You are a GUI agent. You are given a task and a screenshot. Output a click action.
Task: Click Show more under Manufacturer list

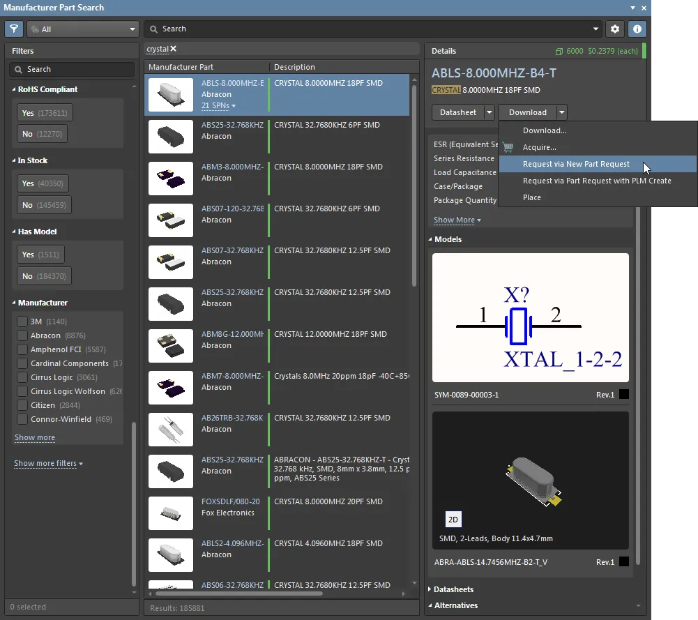pyautogui.click(x=35, y=437)
